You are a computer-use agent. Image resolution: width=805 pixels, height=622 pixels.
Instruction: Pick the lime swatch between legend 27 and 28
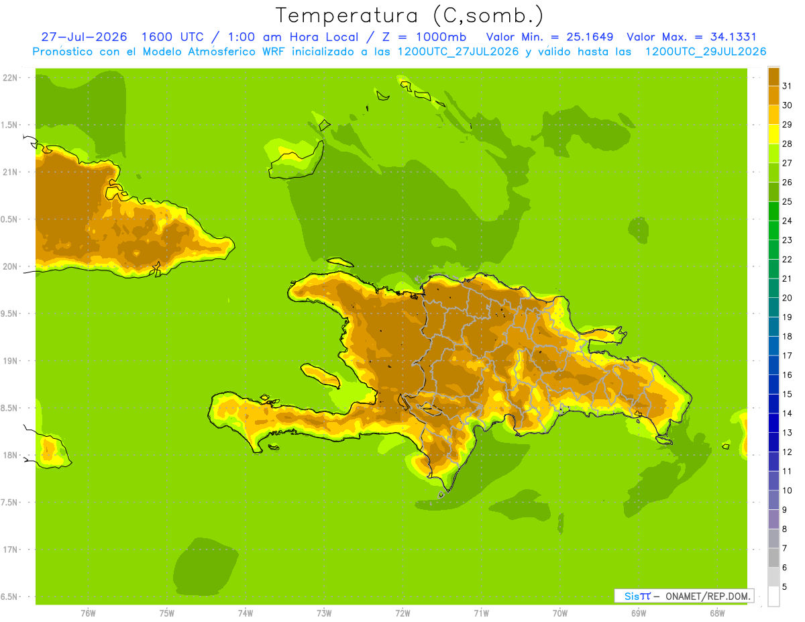(x=773, y=154)
